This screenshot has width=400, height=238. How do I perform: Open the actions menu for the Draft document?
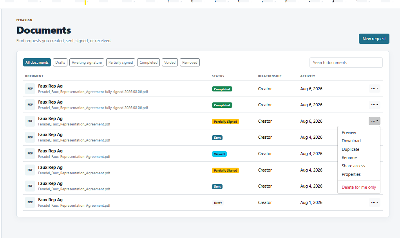pyautogui.click(x=374, y=202)
